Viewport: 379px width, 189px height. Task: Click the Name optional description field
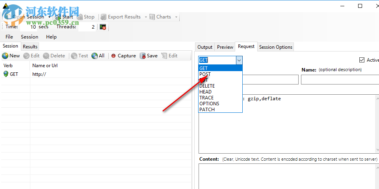coord(340,79)
